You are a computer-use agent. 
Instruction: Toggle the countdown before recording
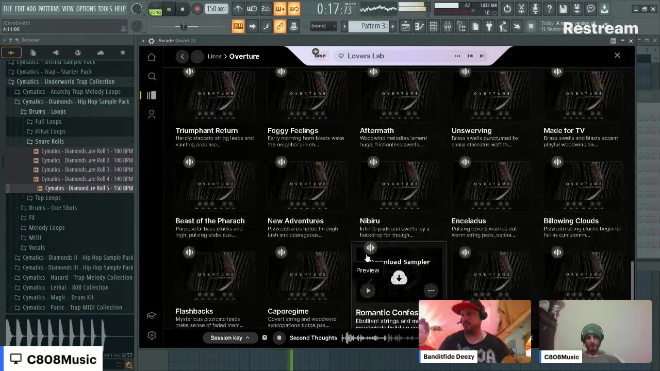(x=266, y=9)
